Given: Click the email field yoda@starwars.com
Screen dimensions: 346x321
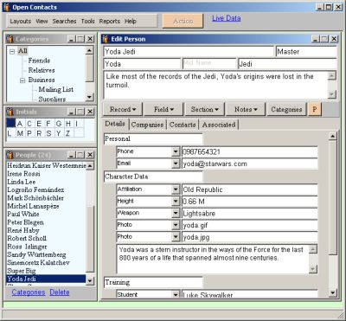Looking at the screenshot, I should (249, 164).
